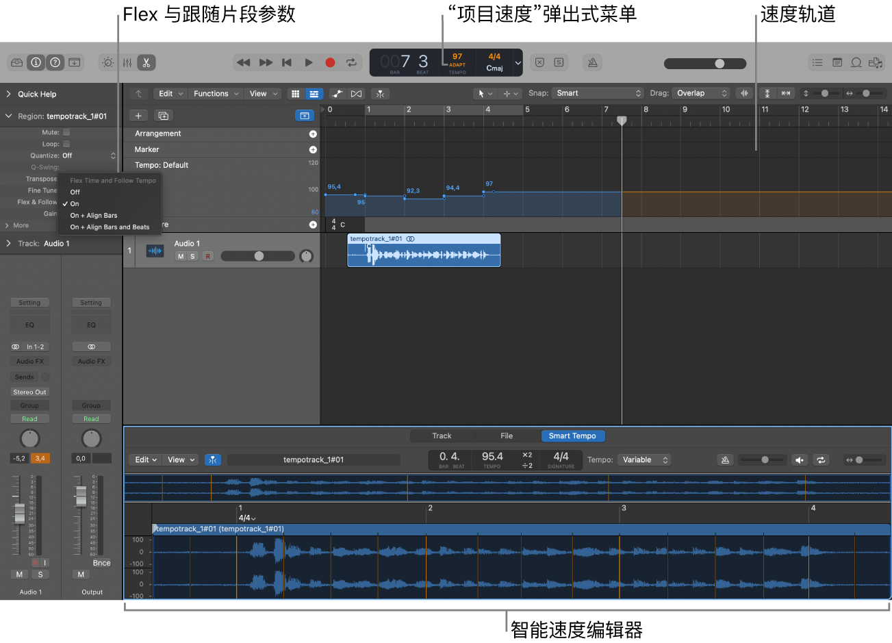Add a Marker with plus button
This screenshot has width=892, height=643.
313,149
